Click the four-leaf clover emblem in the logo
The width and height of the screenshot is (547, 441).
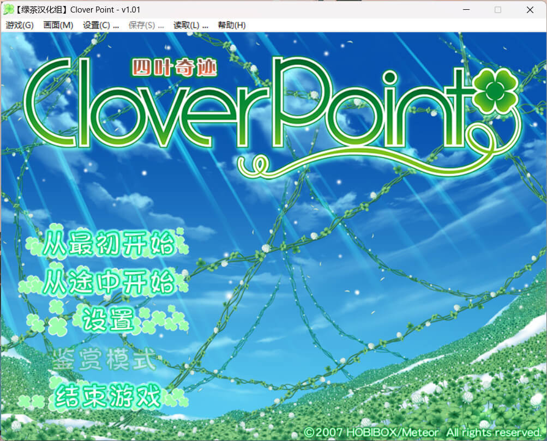495,92
